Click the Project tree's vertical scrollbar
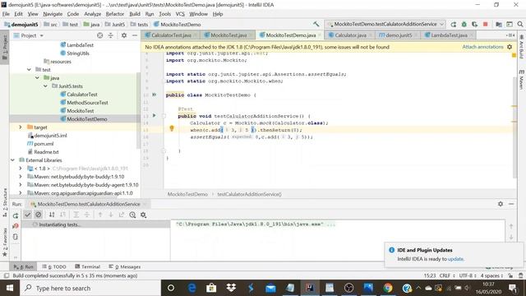Viewport: 526px width, 296px height. point(138,111)
